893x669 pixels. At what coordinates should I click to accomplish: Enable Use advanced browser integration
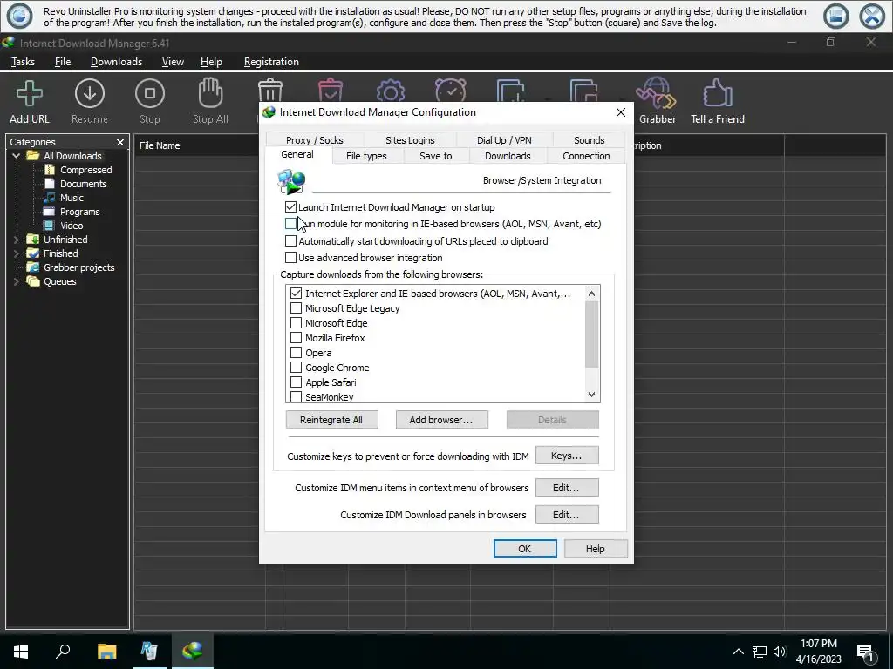pos(290,258)
